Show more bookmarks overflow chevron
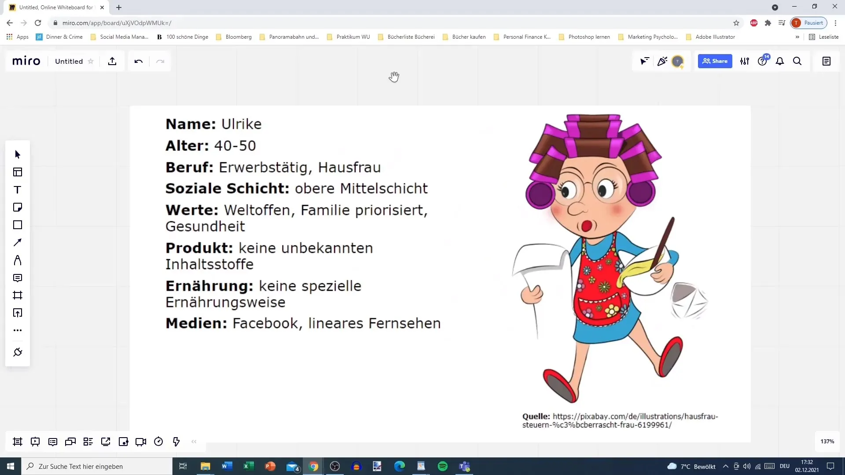The height and width of the screenshot is (475, 845). 797,37
